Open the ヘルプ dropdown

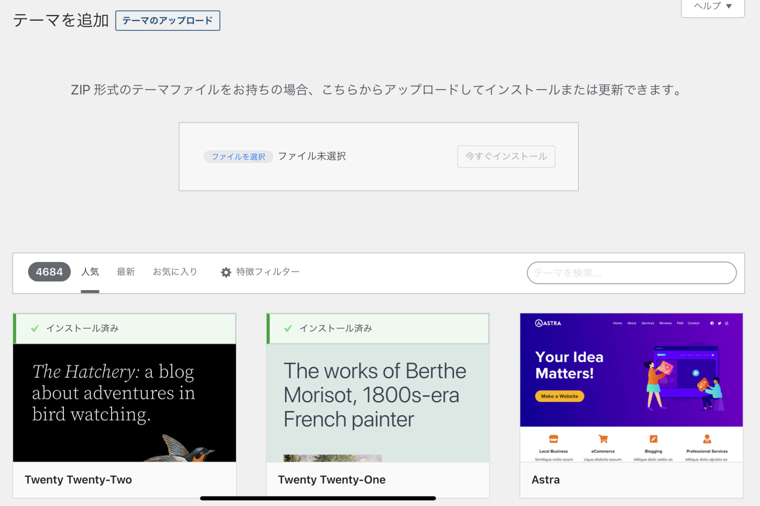coord(712,7)
